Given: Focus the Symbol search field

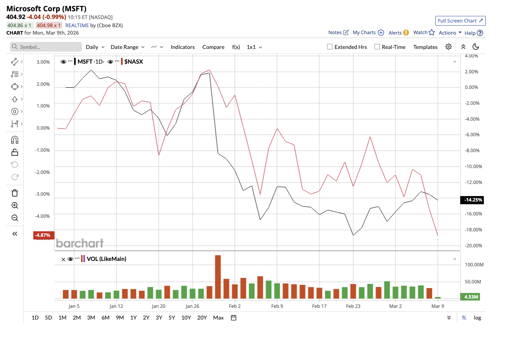Looking at the screenshot, I should pyautogui.click(x=46, y=47).
